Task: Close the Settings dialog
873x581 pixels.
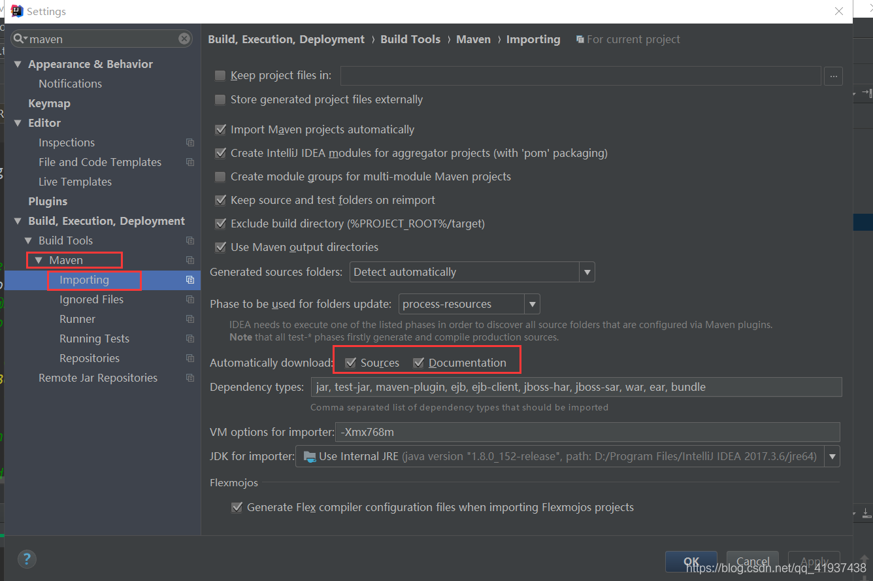Action: 840,12
